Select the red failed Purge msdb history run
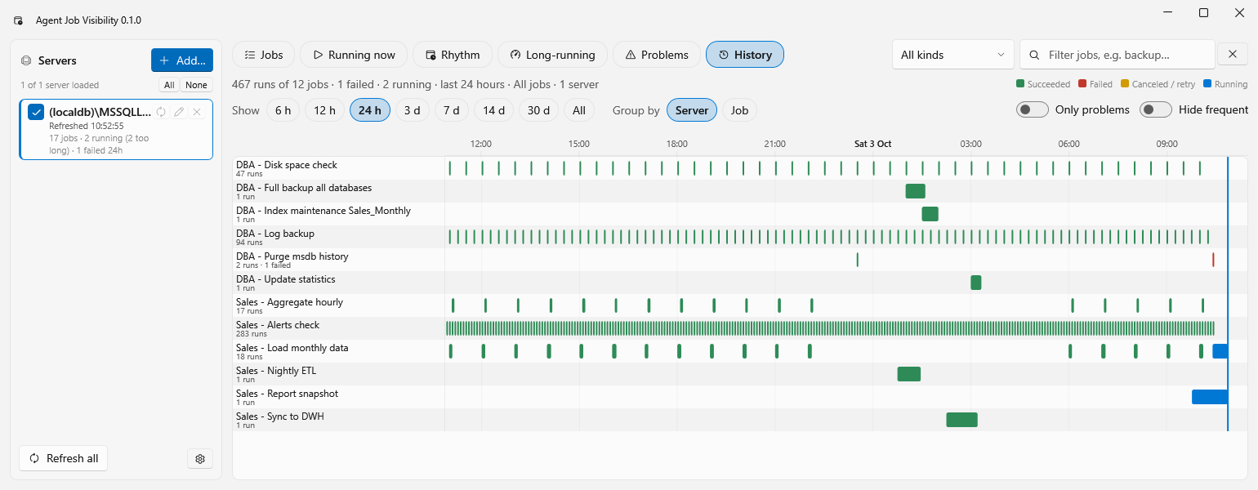Image resolution: width=1258 pixels, height=490 pixels. (x=1213, y=260)
